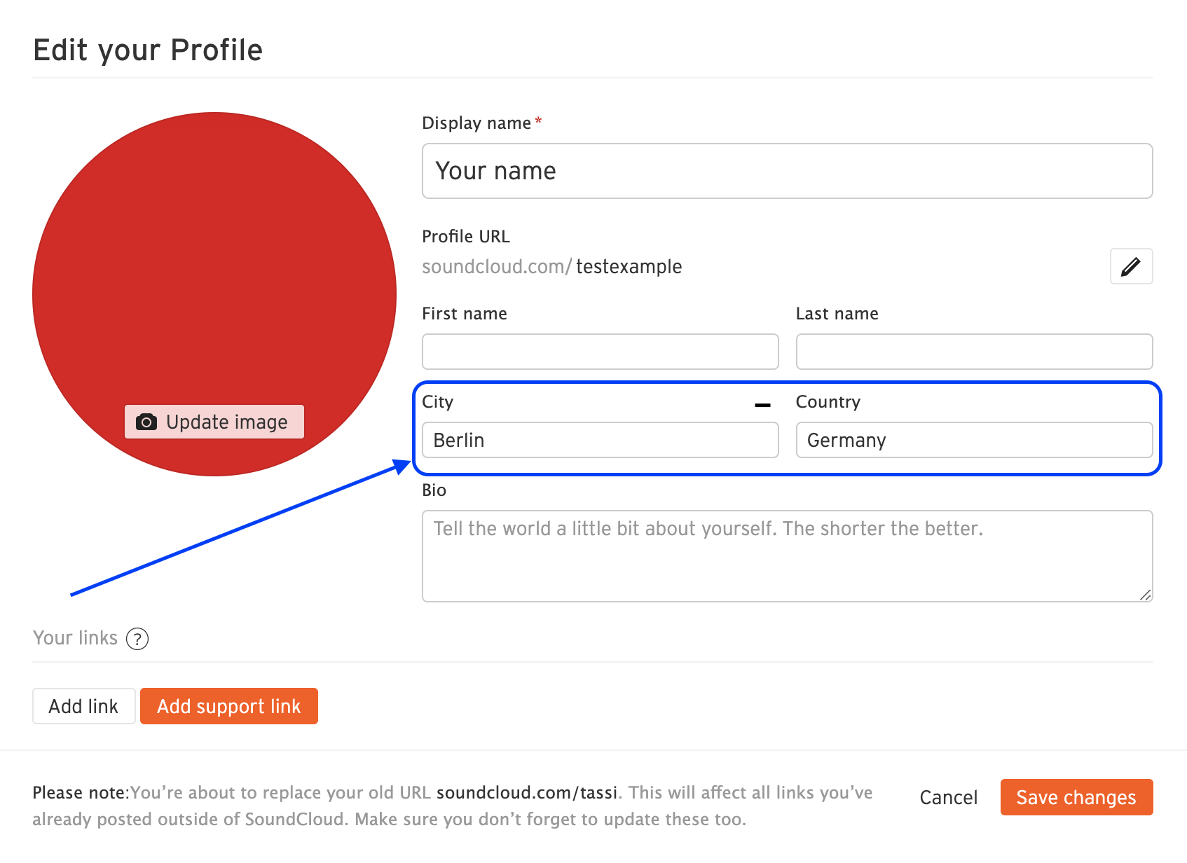Screen dimensions: 1187x863
Task: Click the editable profile URL text testexample
Action: (629, 266)
